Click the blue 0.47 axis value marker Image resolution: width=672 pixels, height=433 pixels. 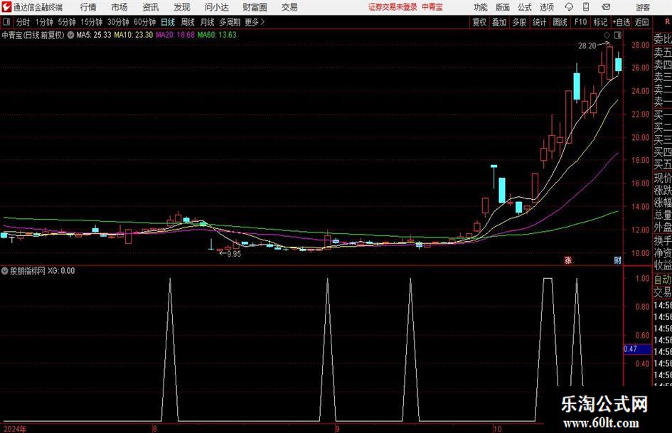click(x=637, y=349)
